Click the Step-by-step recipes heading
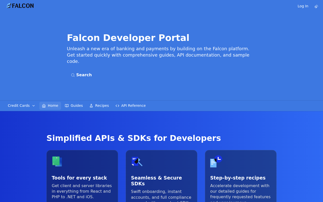Image resolution: width=323 pixels, height=202 pixels. pos(238,178)
